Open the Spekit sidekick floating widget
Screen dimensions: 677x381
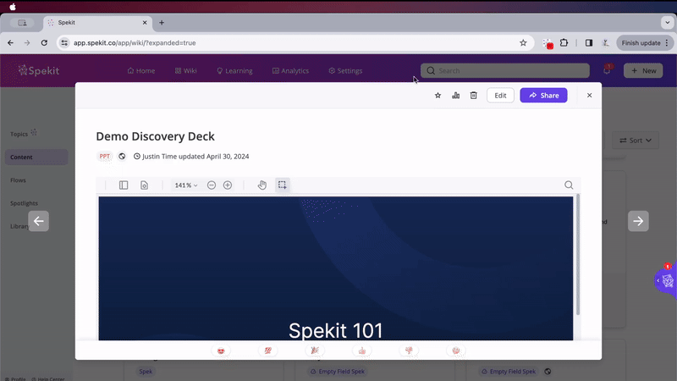pos(668,280)
